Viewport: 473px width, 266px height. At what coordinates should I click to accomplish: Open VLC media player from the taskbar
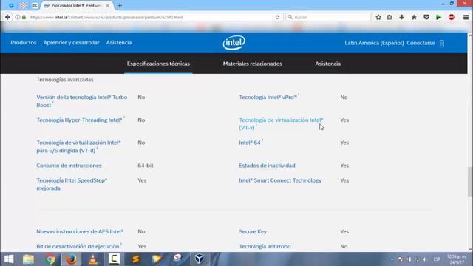[92, 259]
